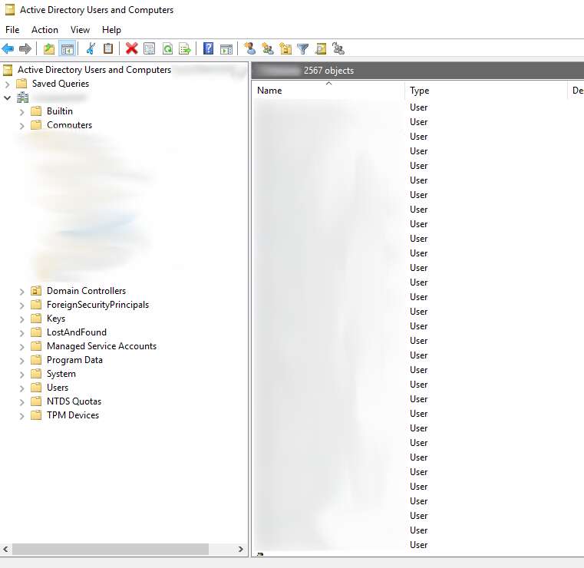The height and width of the screenshot is (568, 584).
Task: Open the View menu
Action: tap(80, 30)
